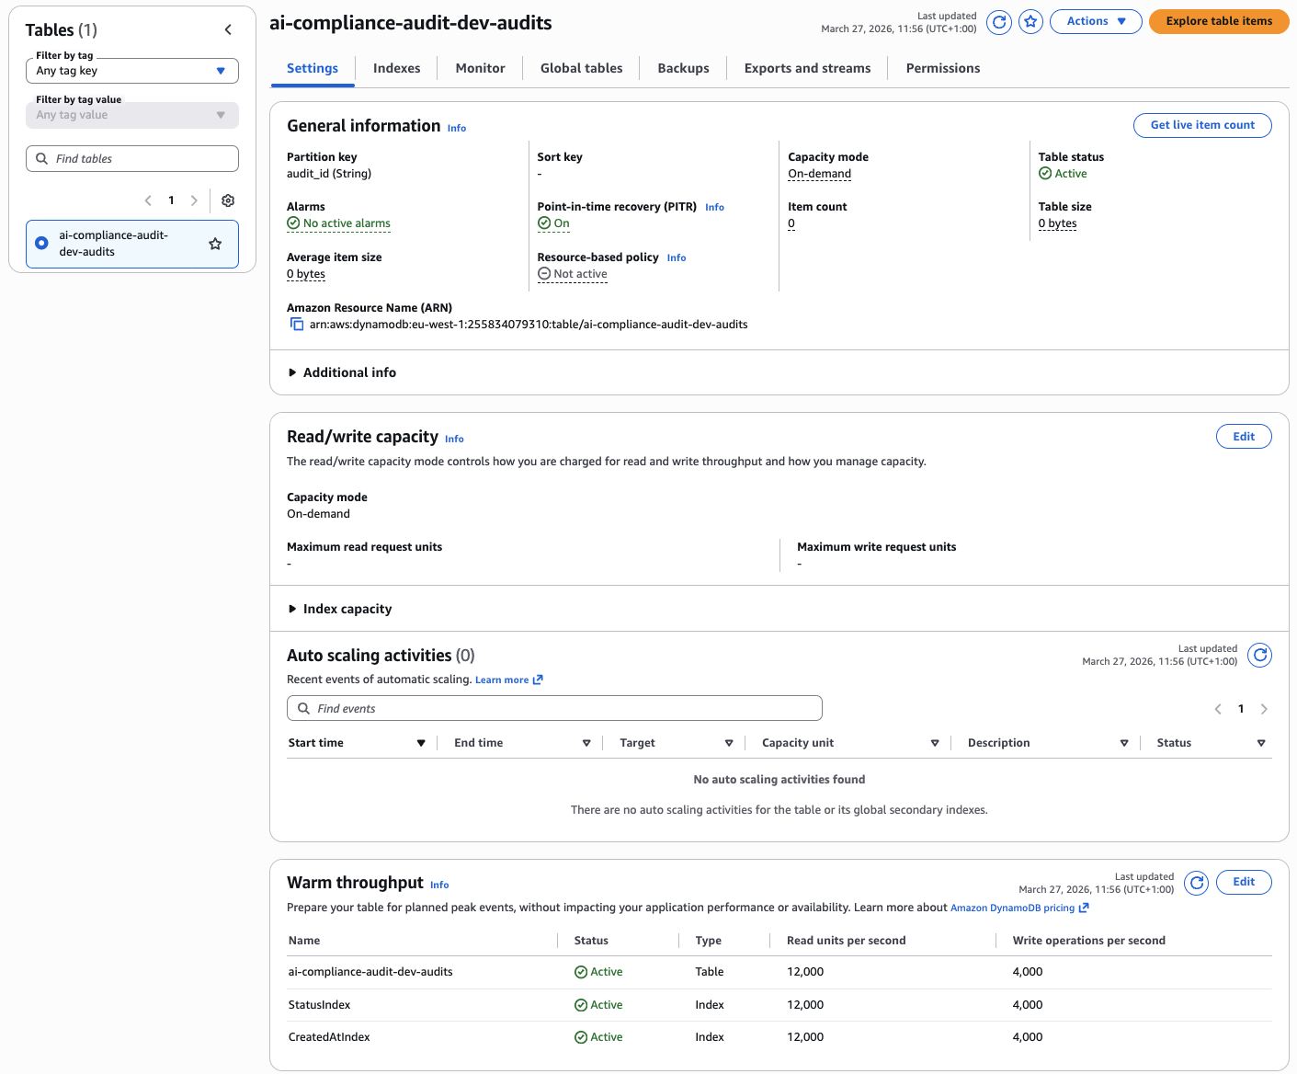The width and height of the screenshot is (1297, 1074).
Task: Refresh Auto scaling activities
Action: coord(1260,655)
